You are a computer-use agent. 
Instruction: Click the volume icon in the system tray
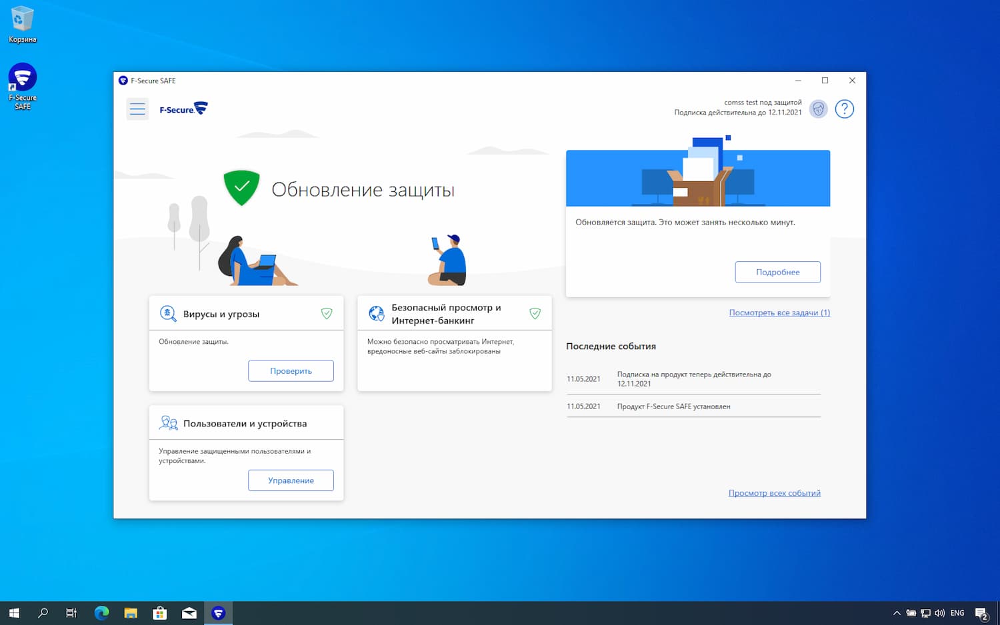click(940, 613)
